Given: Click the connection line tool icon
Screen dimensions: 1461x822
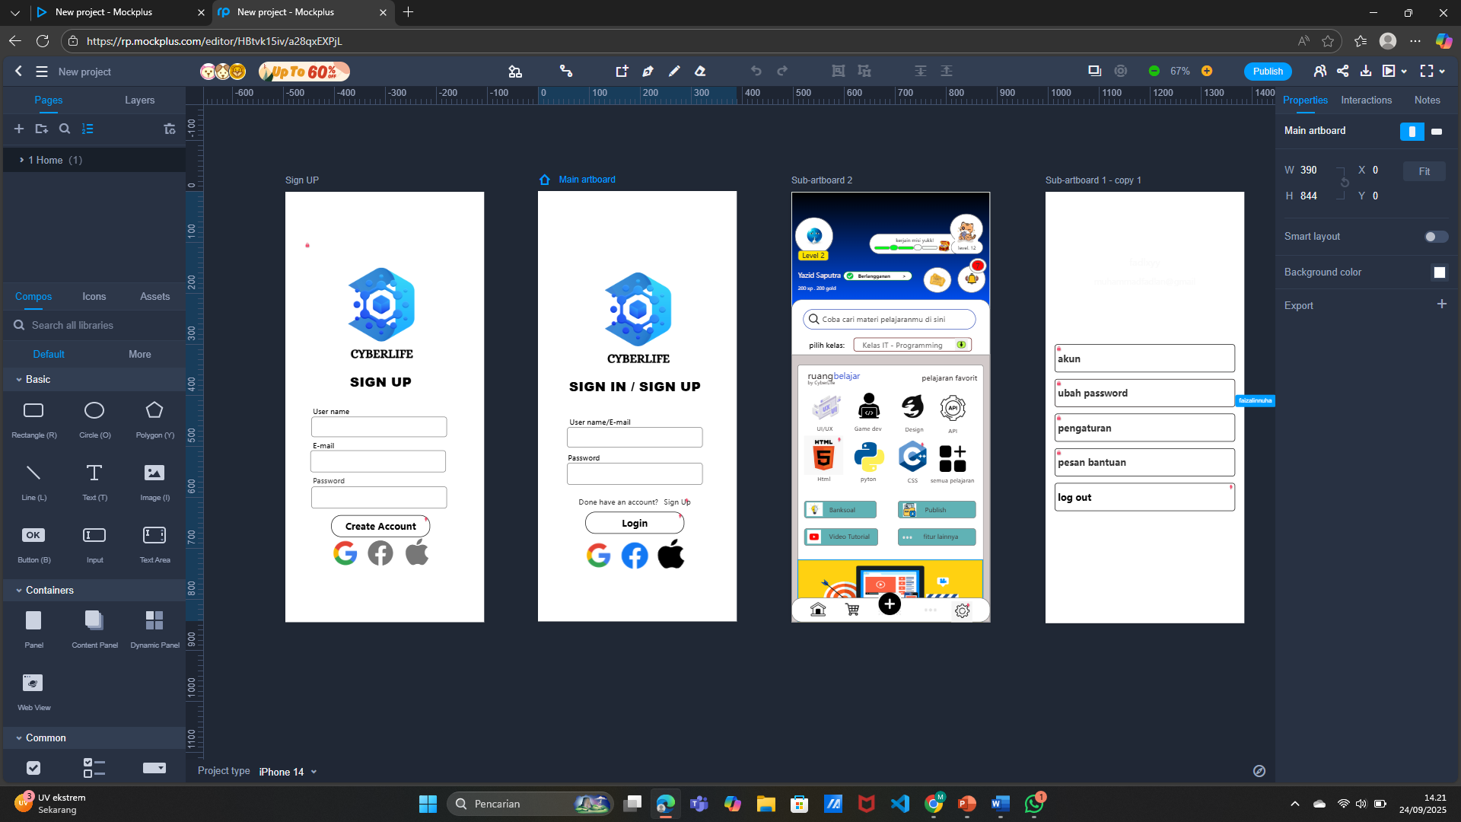Looking at the screenshot, I should 565,71.
